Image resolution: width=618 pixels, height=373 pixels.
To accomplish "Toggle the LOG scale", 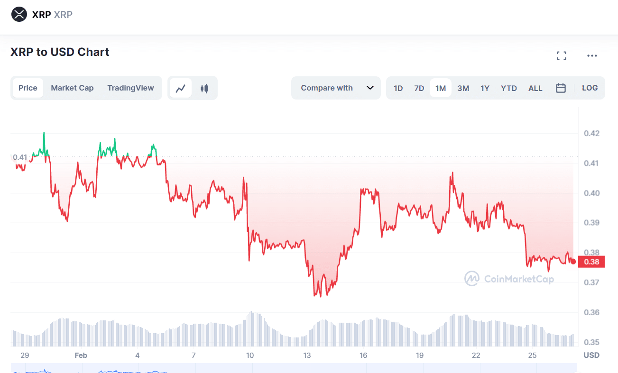I will (590, 88).
